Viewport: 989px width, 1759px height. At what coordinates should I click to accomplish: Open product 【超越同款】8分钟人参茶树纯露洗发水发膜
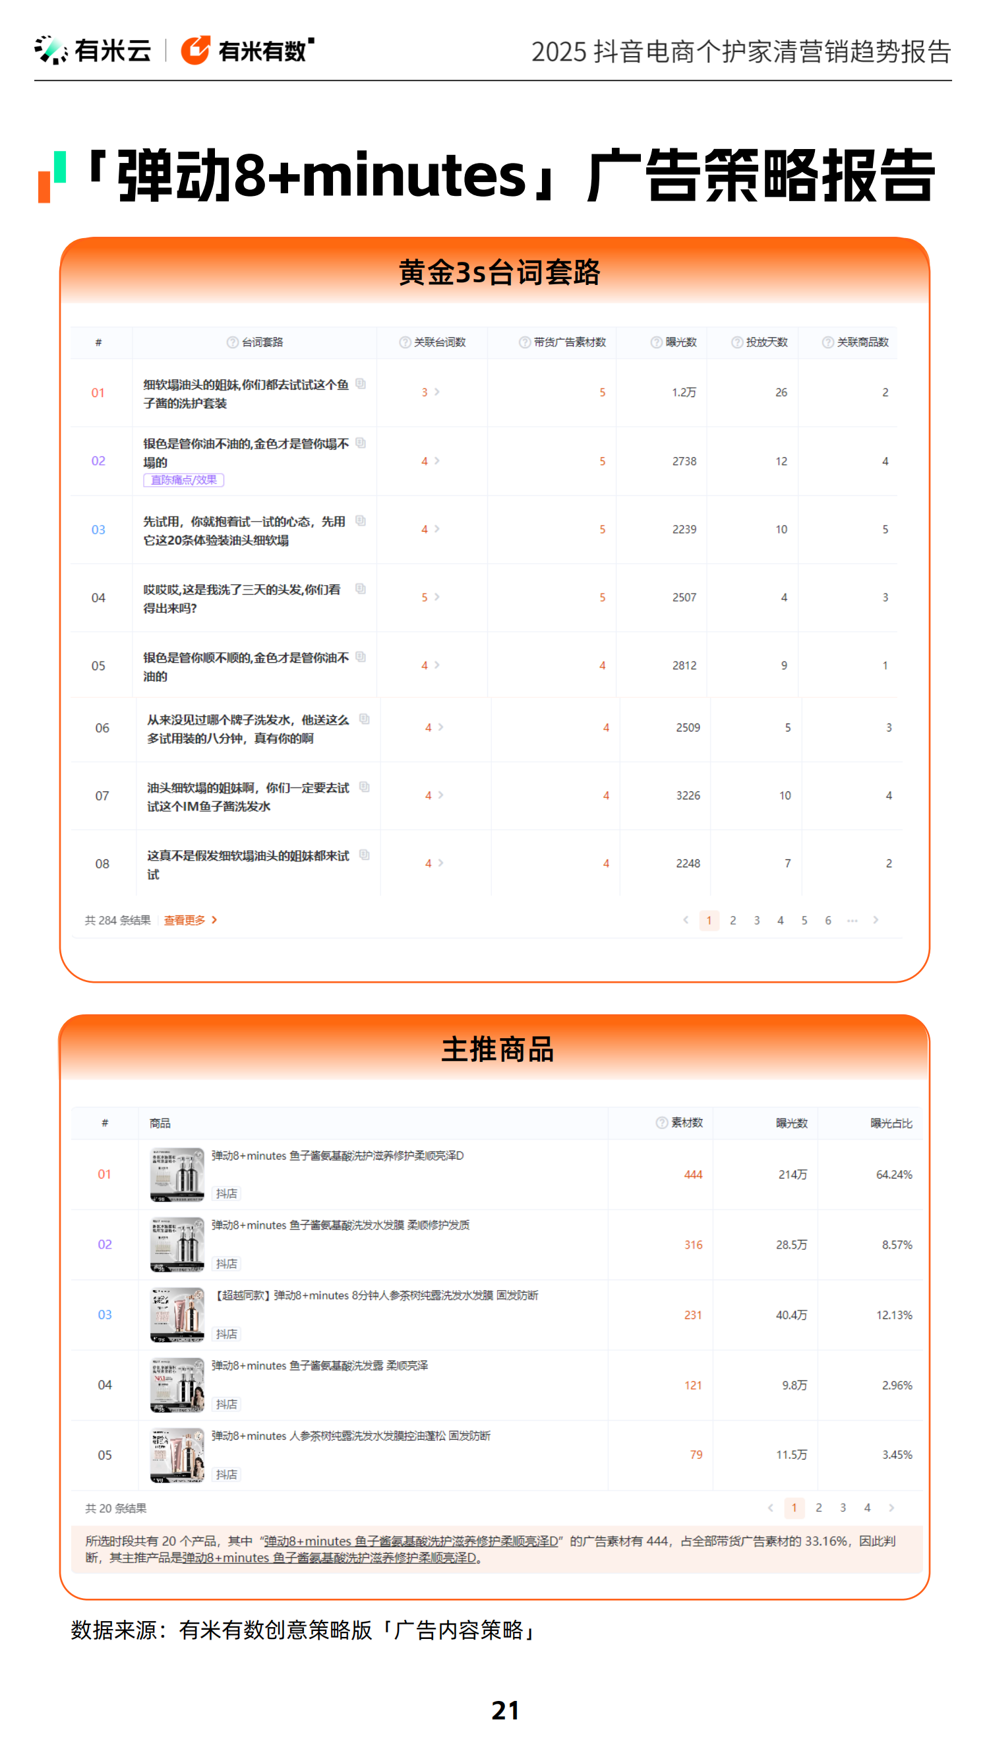point(375,1296)
